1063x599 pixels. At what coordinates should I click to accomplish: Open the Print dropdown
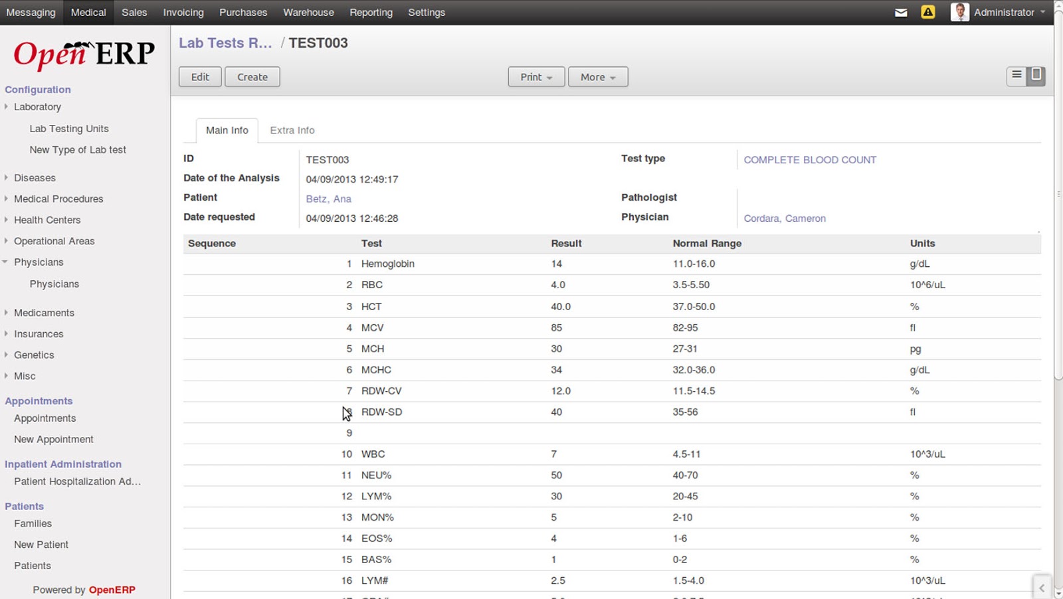pyautogui.click(x=536, y=77)
